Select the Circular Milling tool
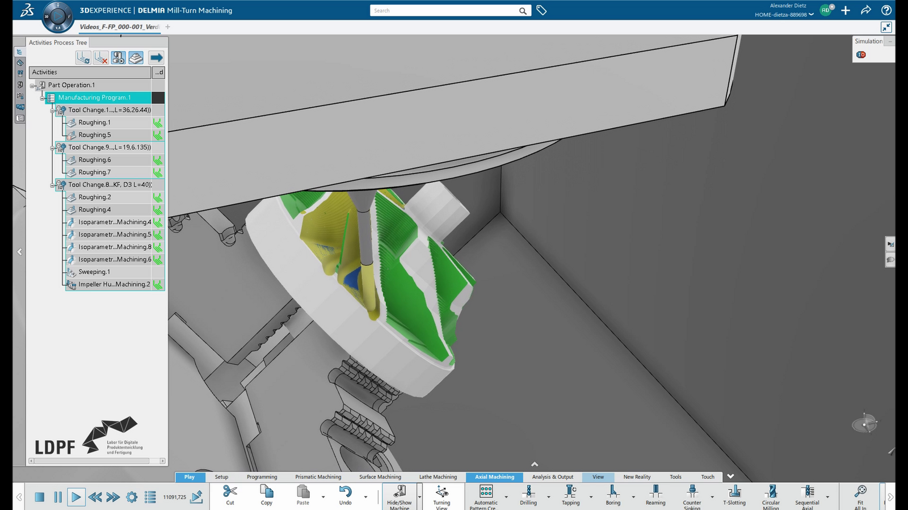This screenshot has height=510, width=908. coord(771,496)
